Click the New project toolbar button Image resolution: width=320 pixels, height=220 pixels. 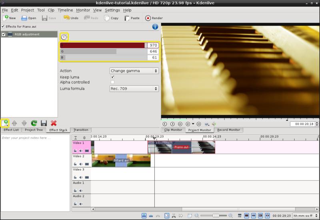pyautogui.click(x=9, y=18)
